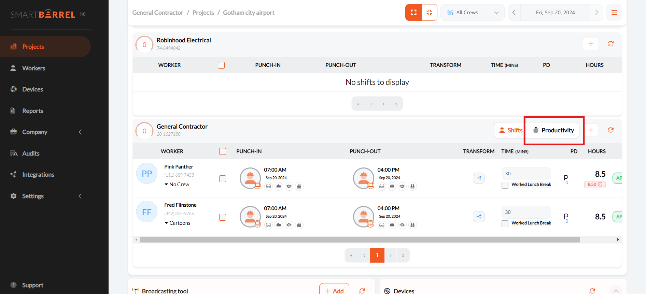Refresh the Robinhood Electrical section
Viewport: 646px width, 294px height.
coord(610,44)
